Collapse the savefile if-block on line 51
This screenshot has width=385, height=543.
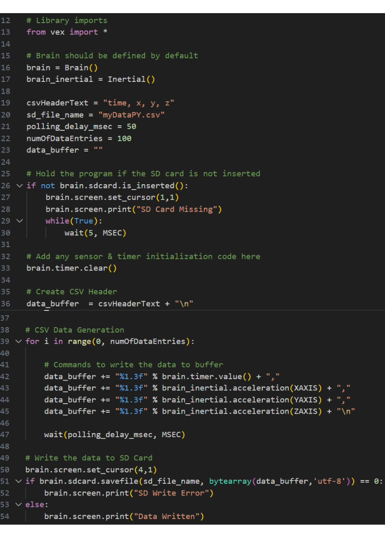coord(18,481)
